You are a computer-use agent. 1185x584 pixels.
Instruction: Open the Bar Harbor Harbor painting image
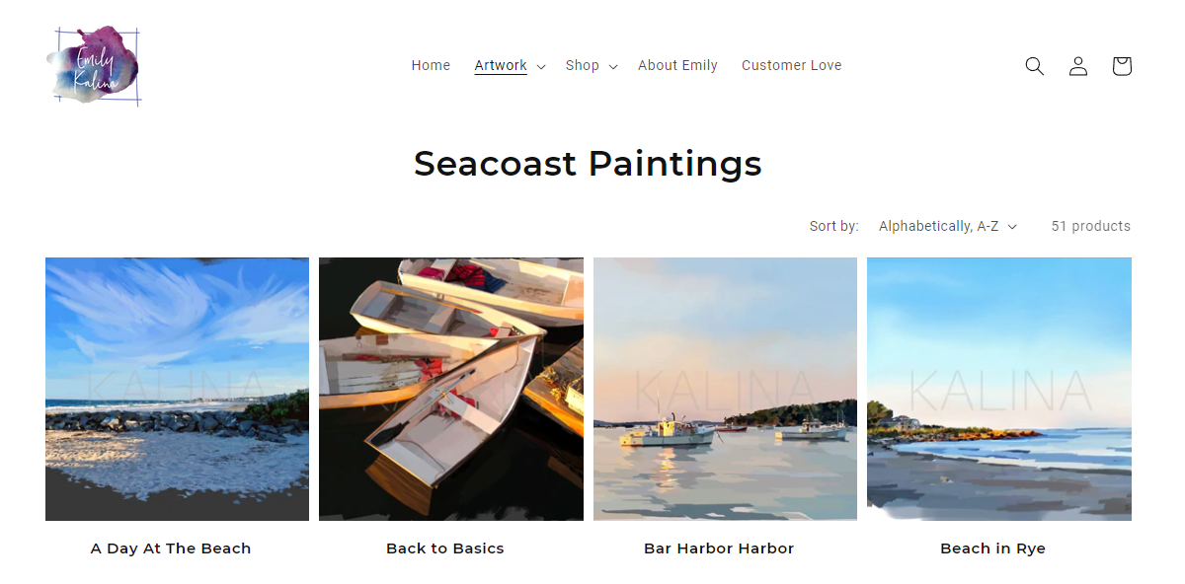725,389
